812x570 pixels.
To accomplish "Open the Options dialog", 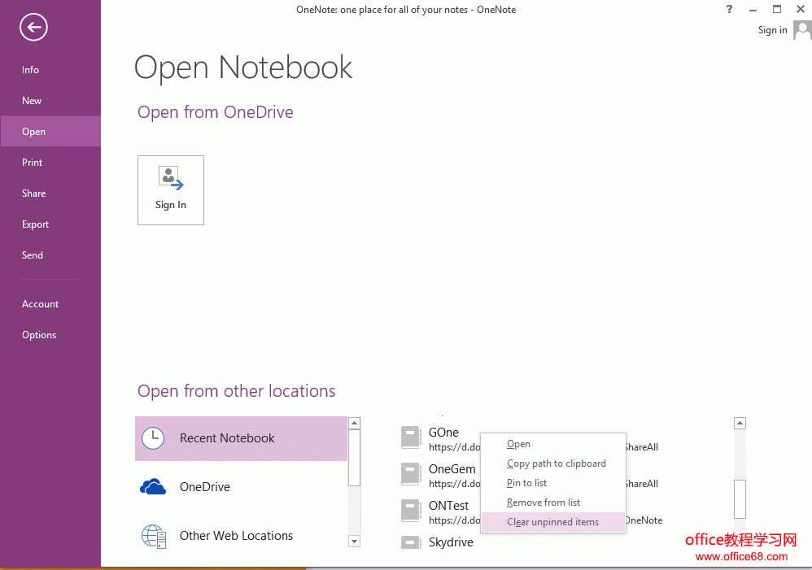I will 39,335.
